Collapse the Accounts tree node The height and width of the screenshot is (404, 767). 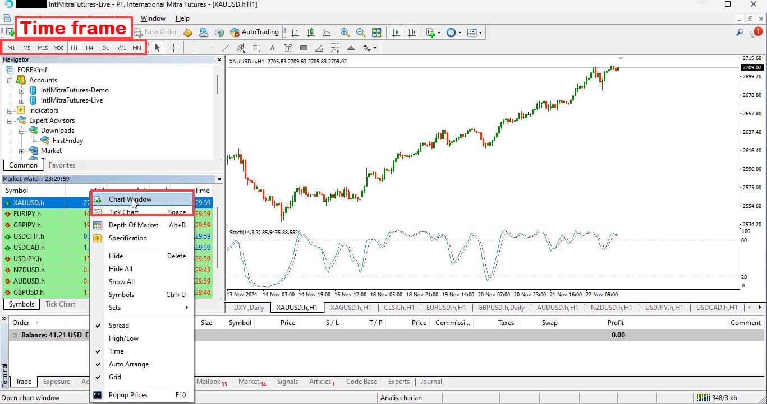10,80
